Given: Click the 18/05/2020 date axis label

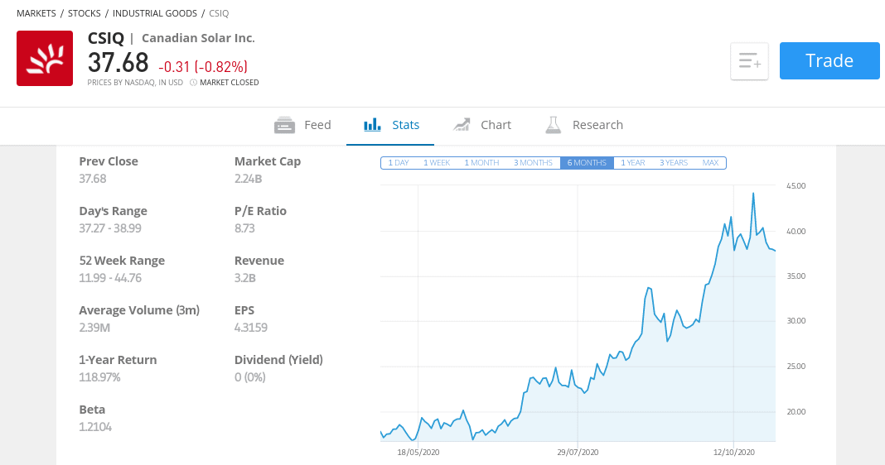Looking at the screenshot, I should (418, 452).
